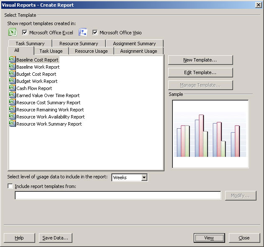
Task: Click the Save Data button
Action: (56, 238)
